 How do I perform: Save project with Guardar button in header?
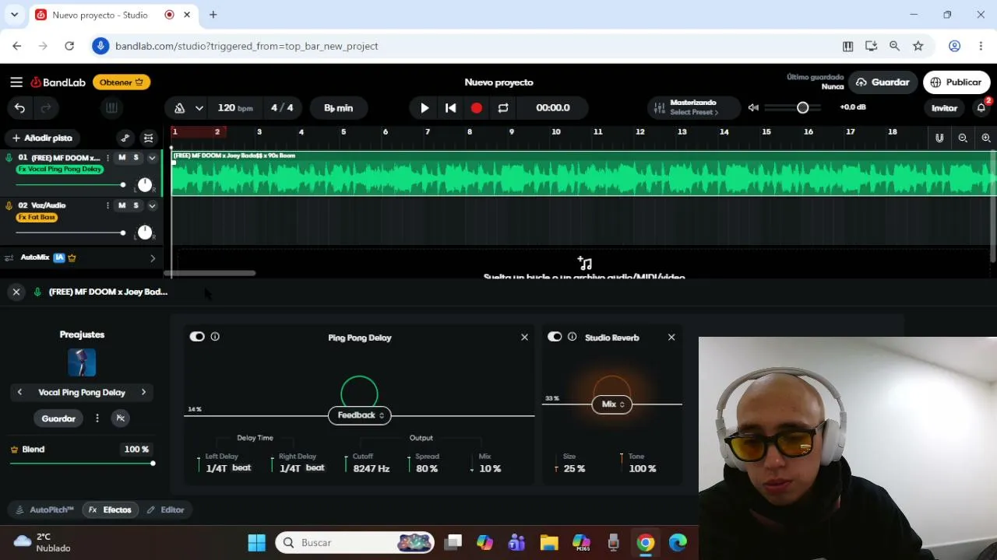pyautogui.click(x=883, y=82)
